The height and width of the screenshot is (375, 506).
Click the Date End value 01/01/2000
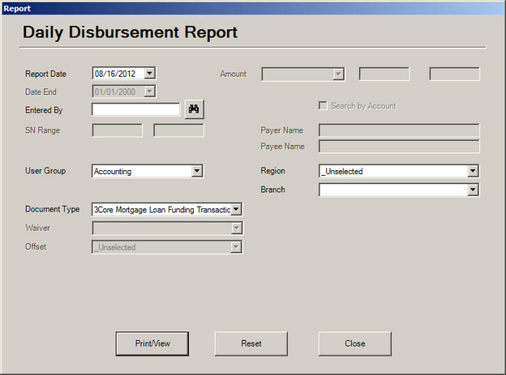click(115, 92)
